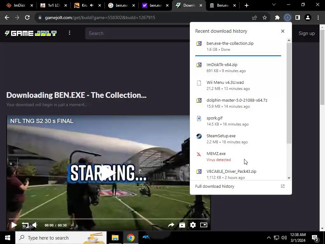Image resolution: width=325 pixels, height=244 pixels.
Task: Rewind the video 10 seconds
Action: 25,225
